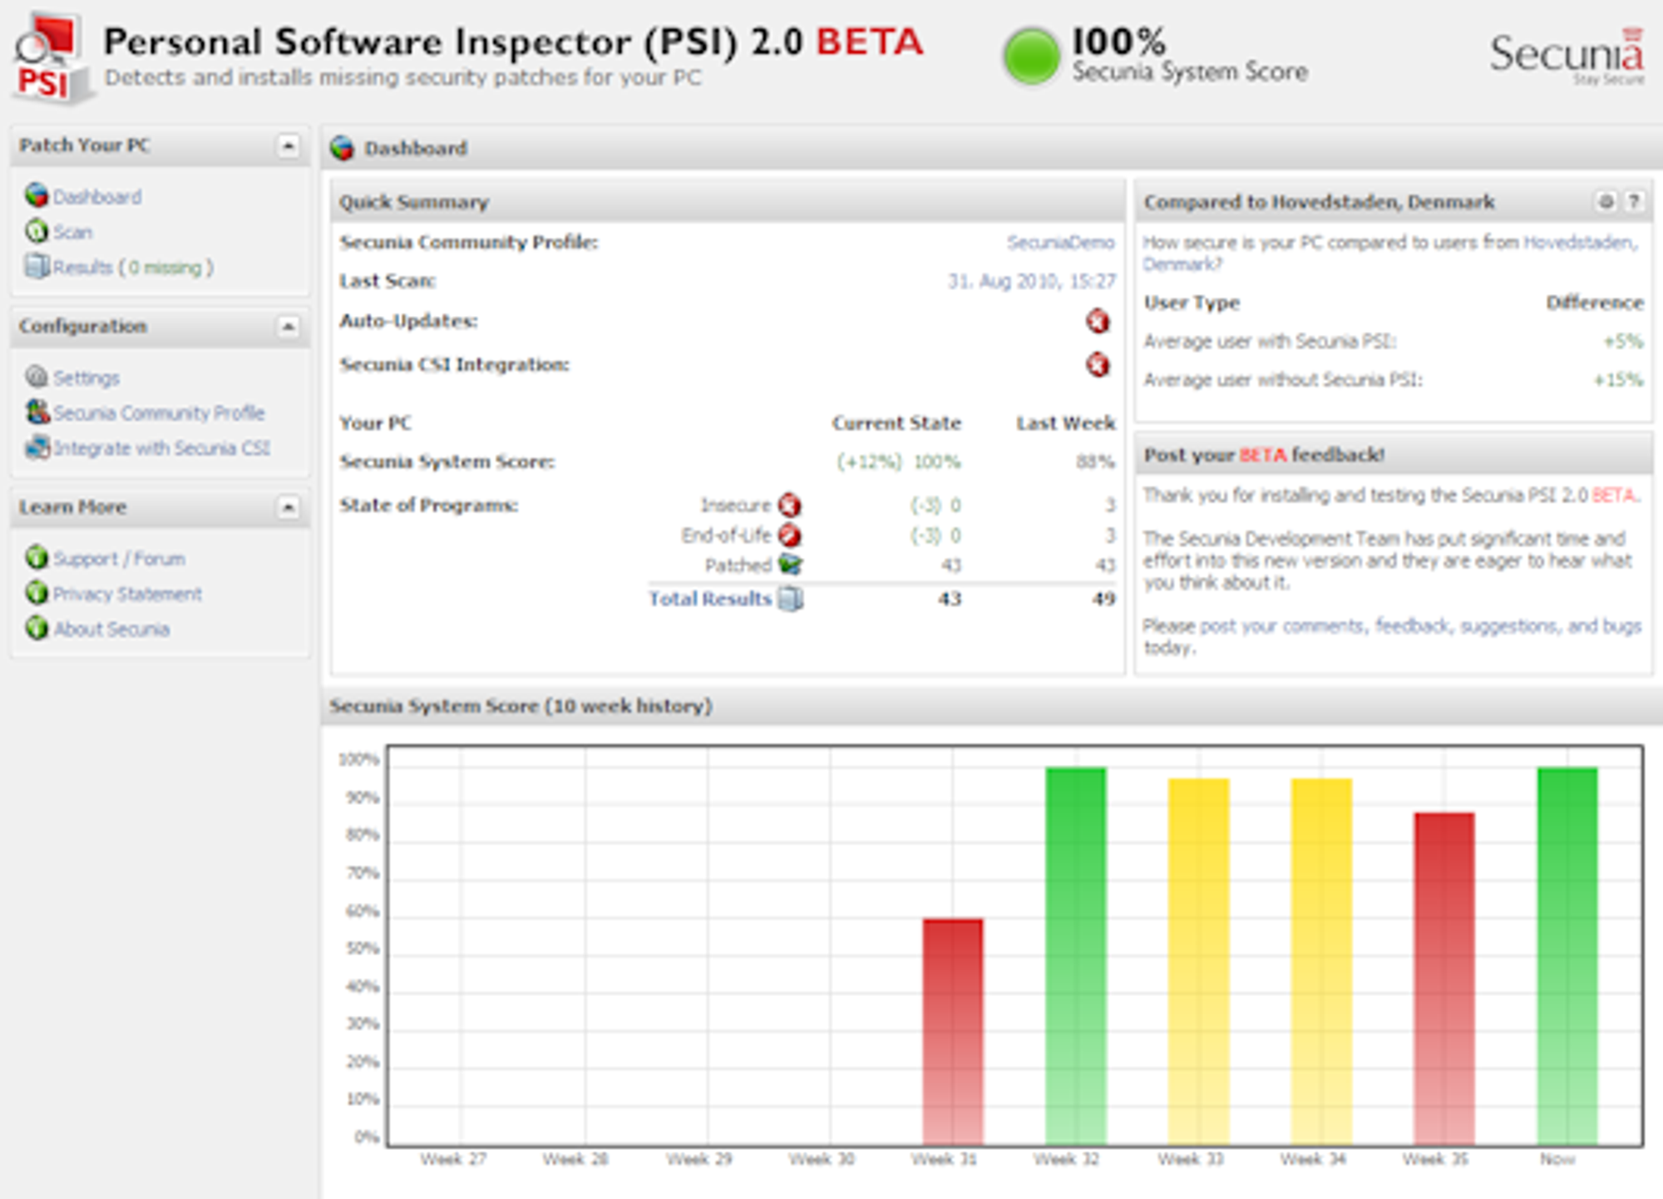
Task: Click the Total Results link
Action: tap(710, 599)
